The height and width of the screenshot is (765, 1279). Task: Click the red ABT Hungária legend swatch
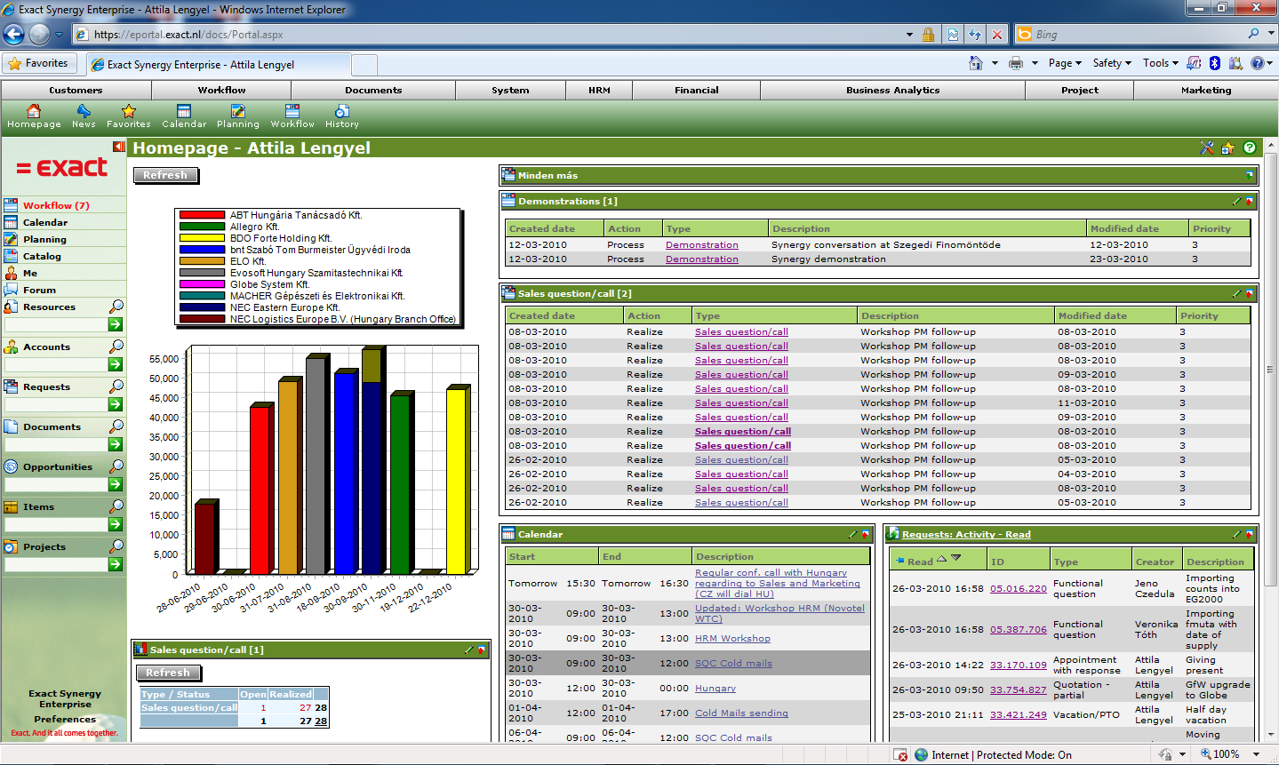pos(202,215)
